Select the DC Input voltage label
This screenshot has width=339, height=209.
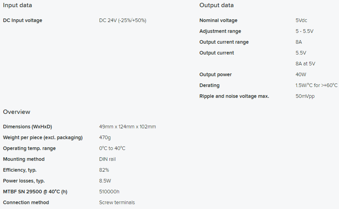(23, 20)
